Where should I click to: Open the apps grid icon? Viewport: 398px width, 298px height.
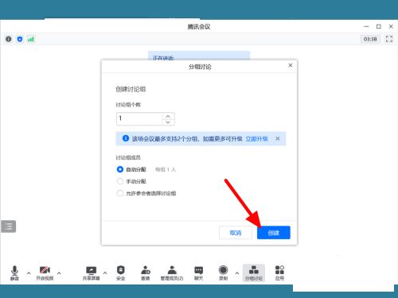pos(279,270)
